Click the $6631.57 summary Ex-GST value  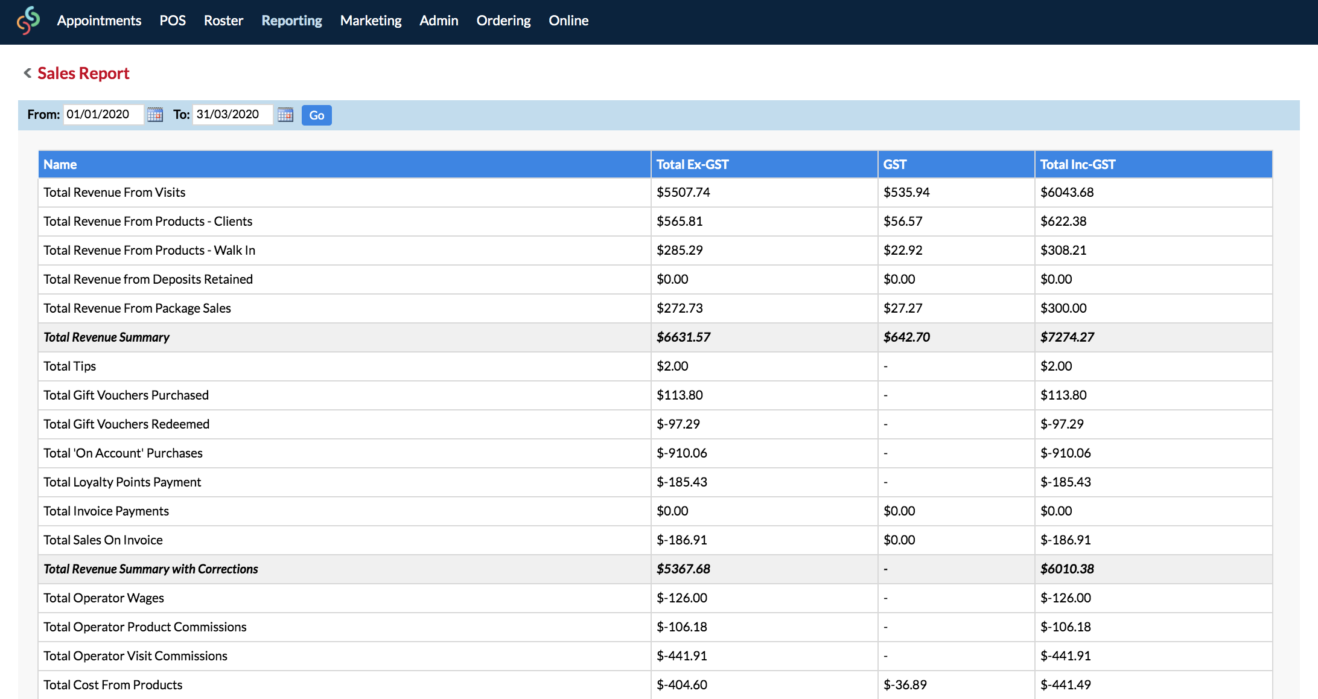click(683, 337)
